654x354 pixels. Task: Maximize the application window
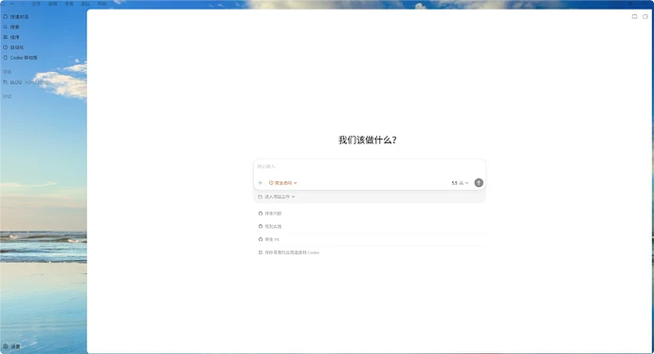(629, 4)
